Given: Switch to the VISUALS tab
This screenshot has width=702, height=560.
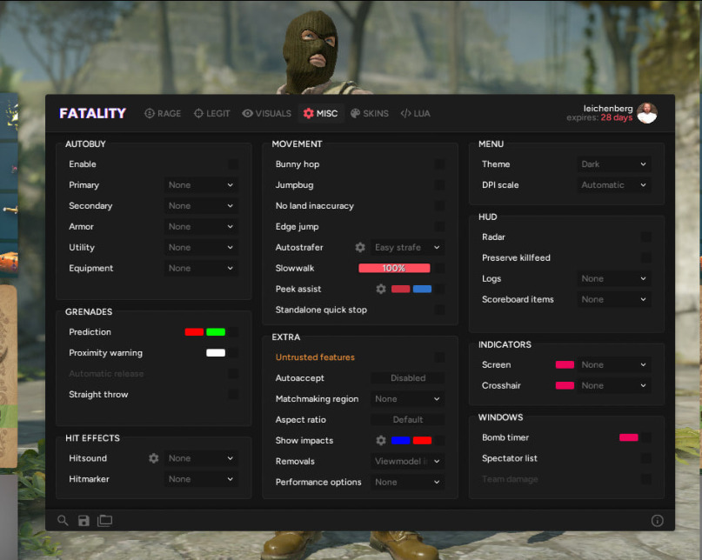Looking at the screenshot, I should coord(267,113).
